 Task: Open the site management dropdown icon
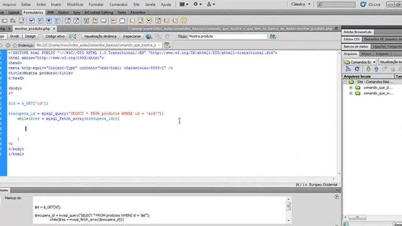[x=211, y=4]
